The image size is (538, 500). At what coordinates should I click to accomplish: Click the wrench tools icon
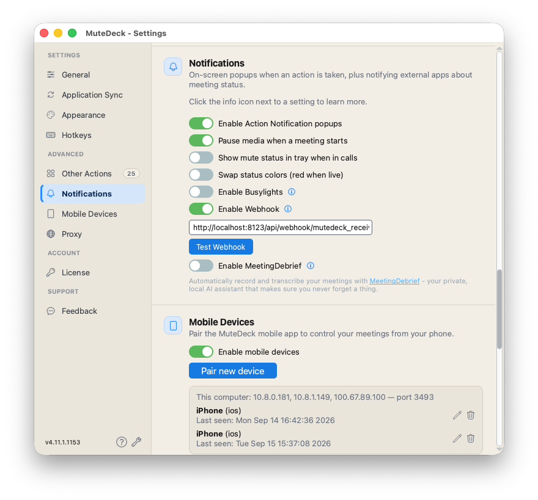click(136, 442)
